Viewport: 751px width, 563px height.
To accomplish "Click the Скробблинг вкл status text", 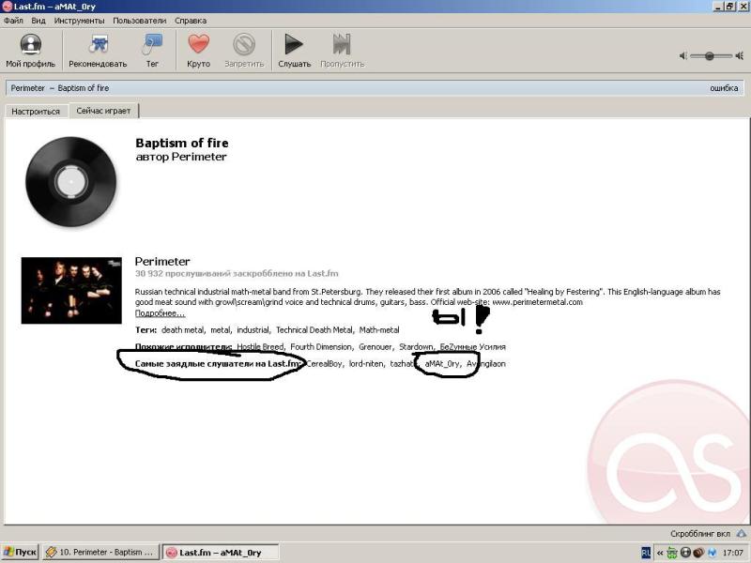I will 700,533.
